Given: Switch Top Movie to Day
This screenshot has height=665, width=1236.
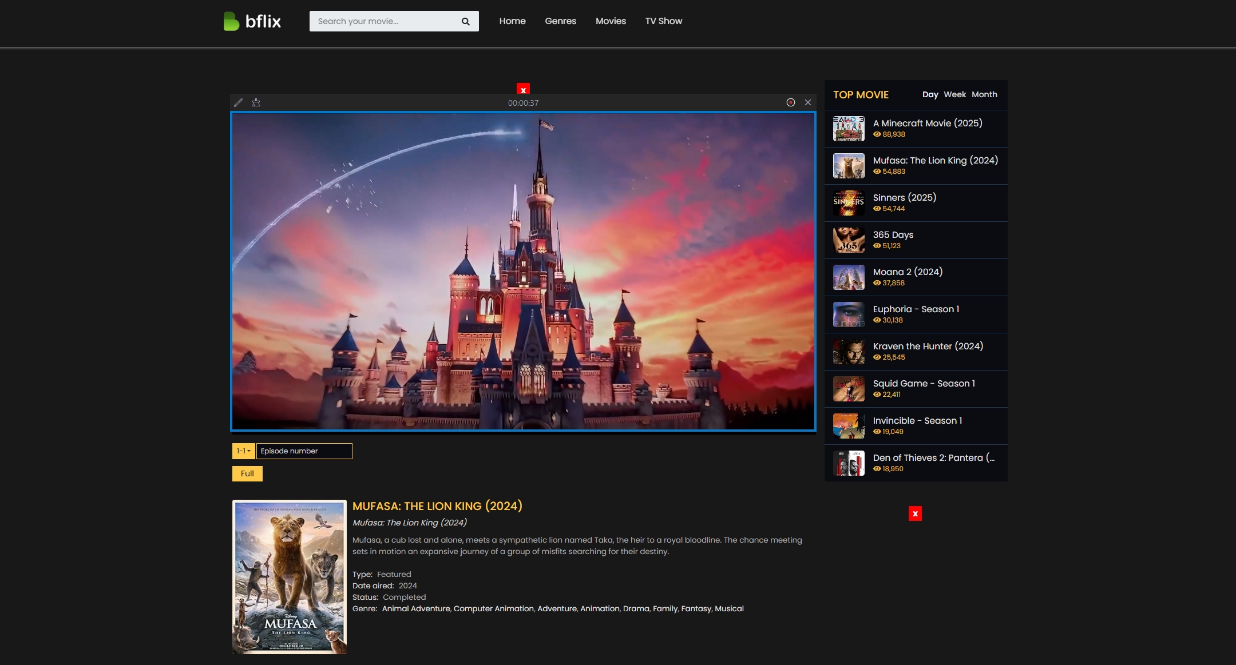Looking at the screenshot, I should pyautogui.click(x=930, y=94).
